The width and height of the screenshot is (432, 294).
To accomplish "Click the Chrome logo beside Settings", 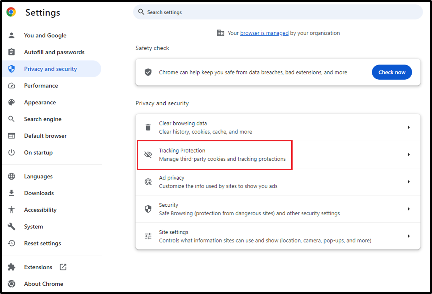I will (x=11, y=12).
